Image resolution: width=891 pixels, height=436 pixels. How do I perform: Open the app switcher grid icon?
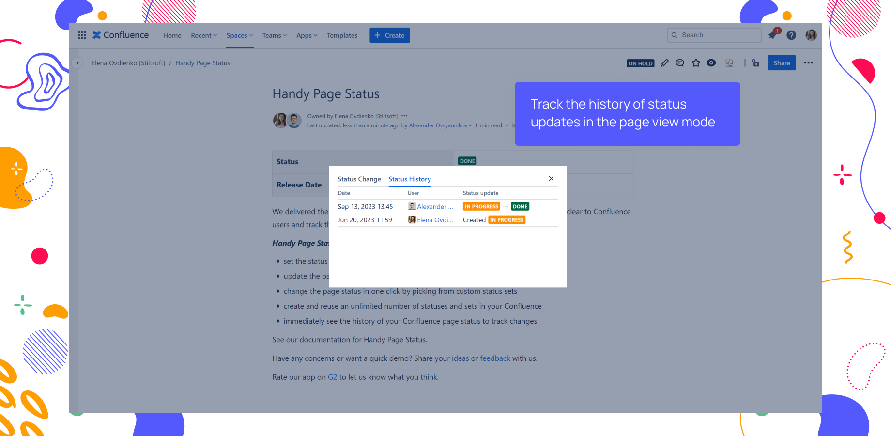coord(82,35)
